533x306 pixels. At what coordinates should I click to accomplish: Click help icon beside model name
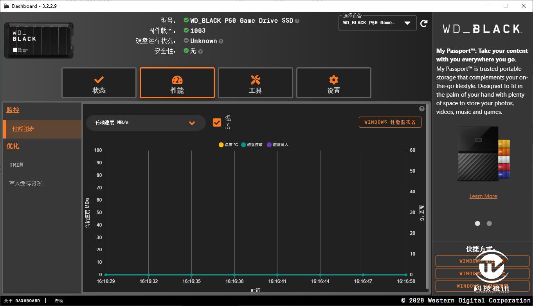tap(297, 21)
